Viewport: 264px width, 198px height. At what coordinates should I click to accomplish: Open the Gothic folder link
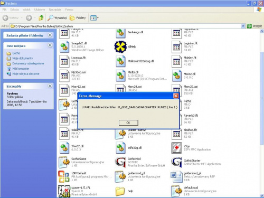tap(16, 53)
